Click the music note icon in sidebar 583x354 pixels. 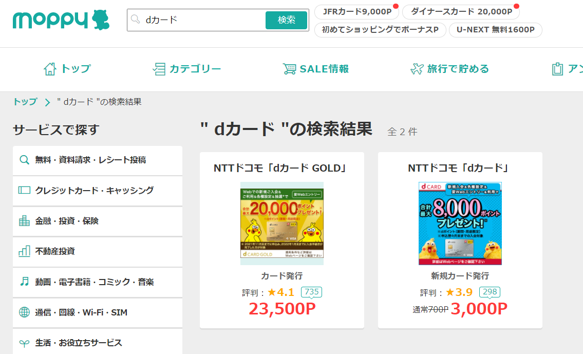[24, 282]
